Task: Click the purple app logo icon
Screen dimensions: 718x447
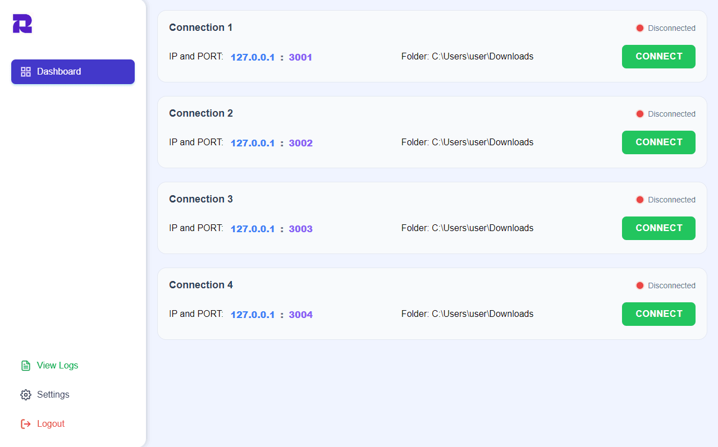Action: 22,24
